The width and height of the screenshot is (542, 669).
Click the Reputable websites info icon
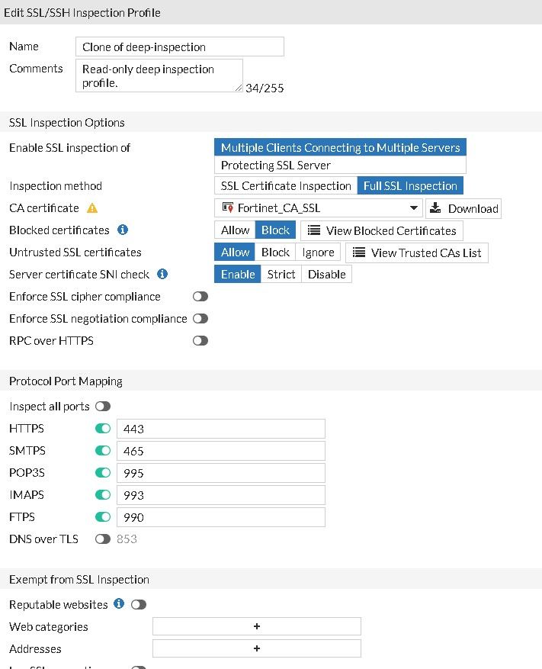pos(119,604)
